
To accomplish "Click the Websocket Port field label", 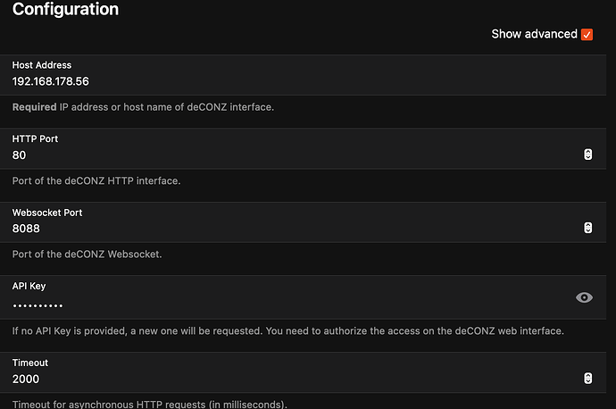I will click(47, 213).
